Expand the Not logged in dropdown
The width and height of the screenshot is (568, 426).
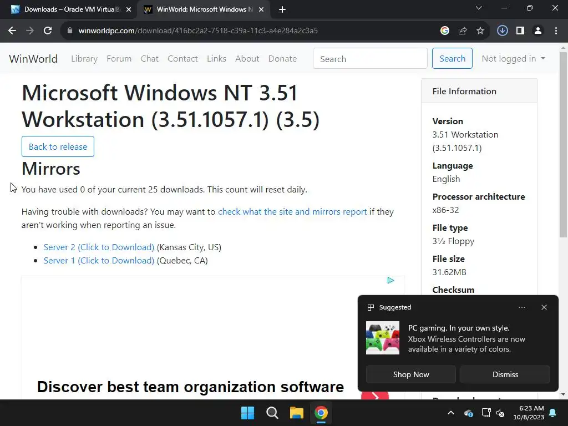pos(513,59)
